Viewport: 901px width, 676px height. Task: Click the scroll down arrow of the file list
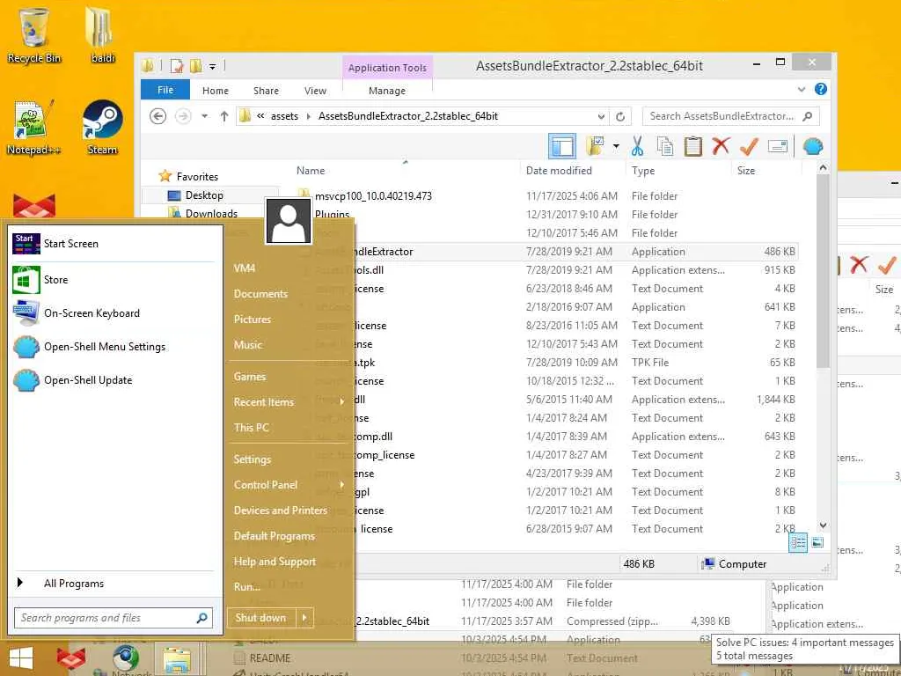[x=823, y=525]
